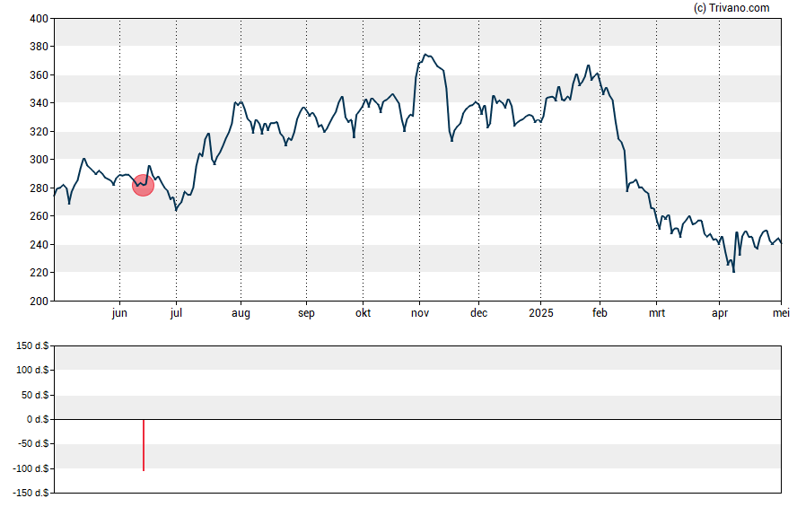Click the '-150 d.$' axis label
The image size is (797, 507).
31,494
